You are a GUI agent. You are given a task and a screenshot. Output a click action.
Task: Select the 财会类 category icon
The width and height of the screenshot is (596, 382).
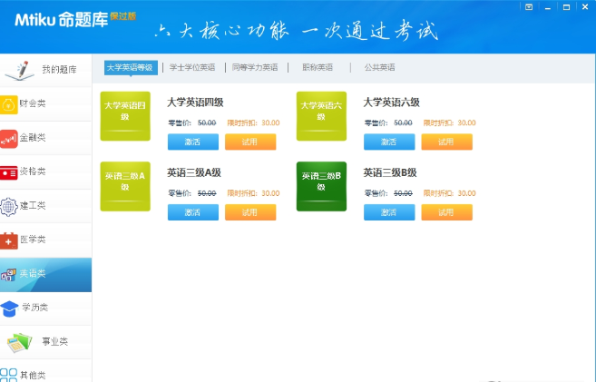(9, 103)
